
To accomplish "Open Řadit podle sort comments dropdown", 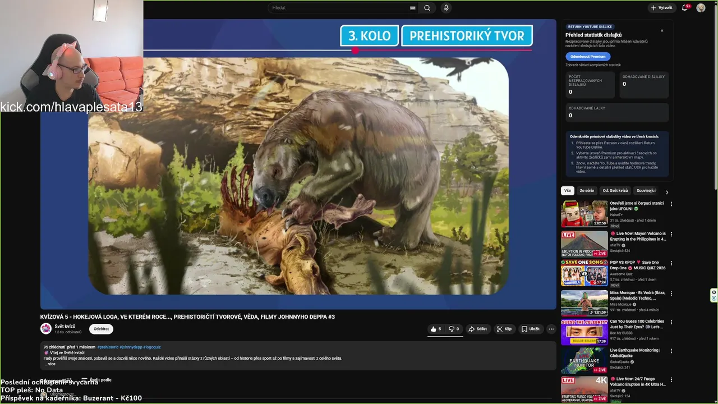I will [96, 380].
